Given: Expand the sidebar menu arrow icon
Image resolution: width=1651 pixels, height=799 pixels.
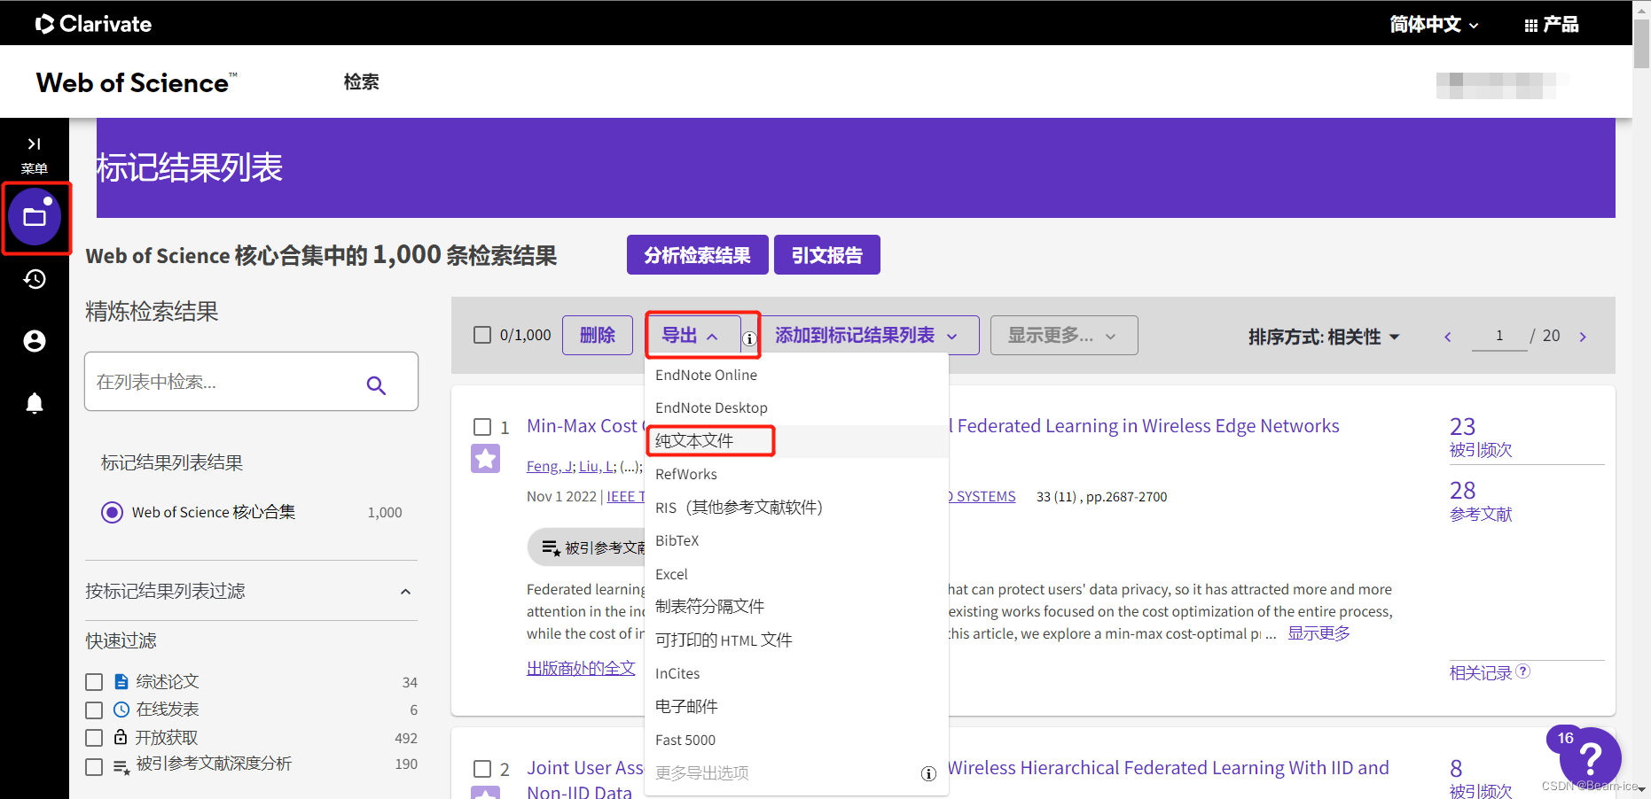Looking at the screenshot, I should click(35, 144).
